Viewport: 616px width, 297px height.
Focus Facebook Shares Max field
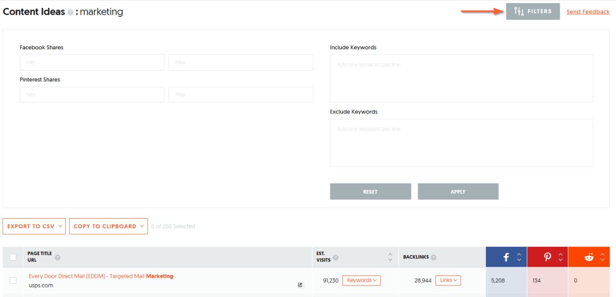click(x=241, y=63)
